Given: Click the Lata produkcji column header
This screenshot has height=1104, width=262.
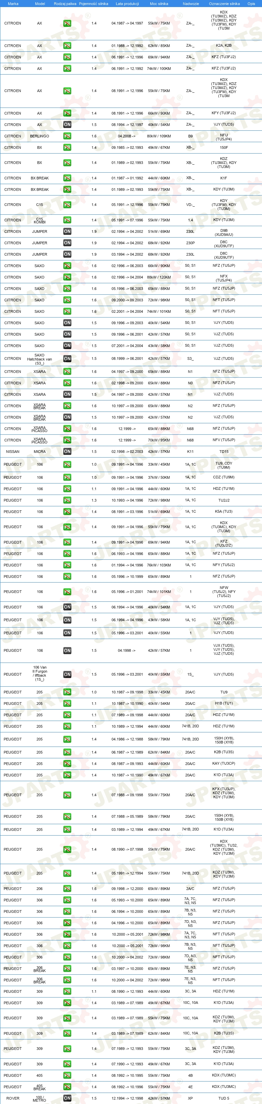Looking at the screenshot, I should tap(127, 3).
